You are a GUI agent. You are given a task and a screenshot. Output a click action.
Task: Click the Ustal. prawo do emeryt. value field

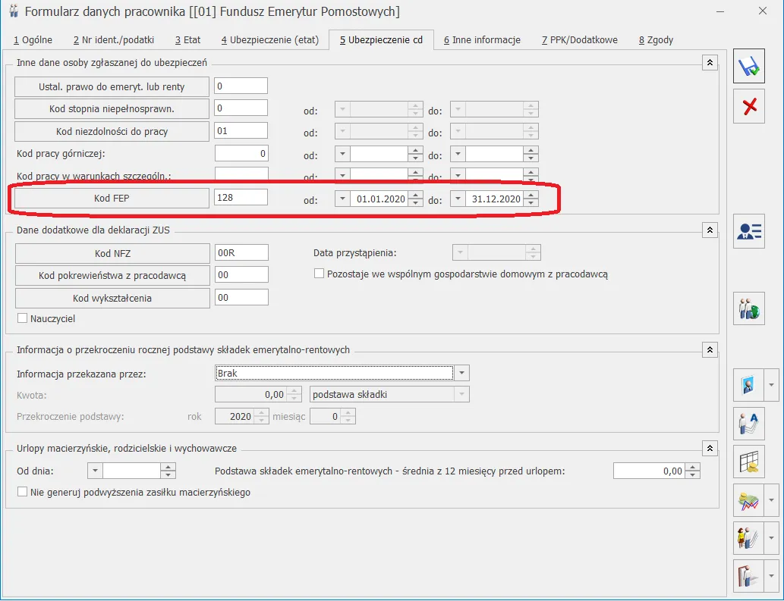pos(241,86)
